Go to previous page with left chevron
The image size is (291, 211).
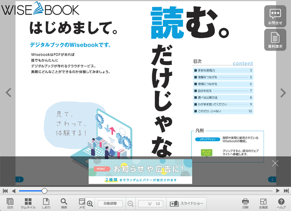(x=9, y=93)
